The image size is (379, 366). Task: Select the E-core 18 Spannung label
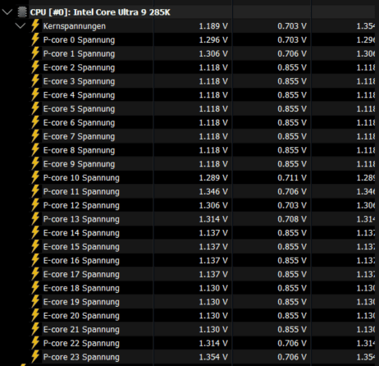[x=81, y=288]
